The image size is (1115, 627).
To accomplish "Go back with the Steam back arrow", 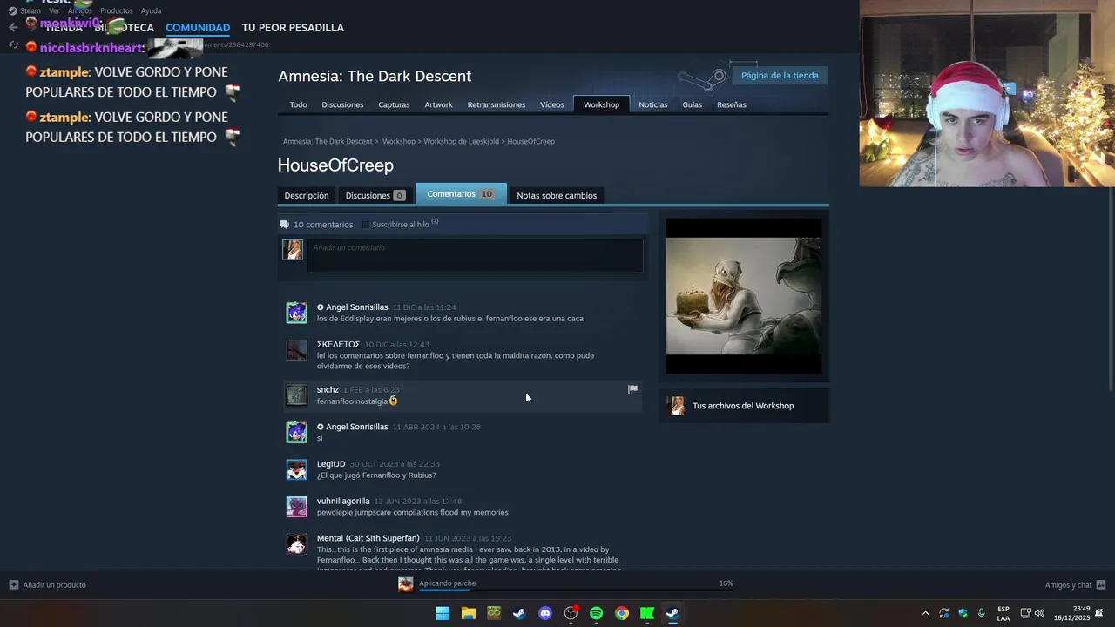I will click(13, 28).
